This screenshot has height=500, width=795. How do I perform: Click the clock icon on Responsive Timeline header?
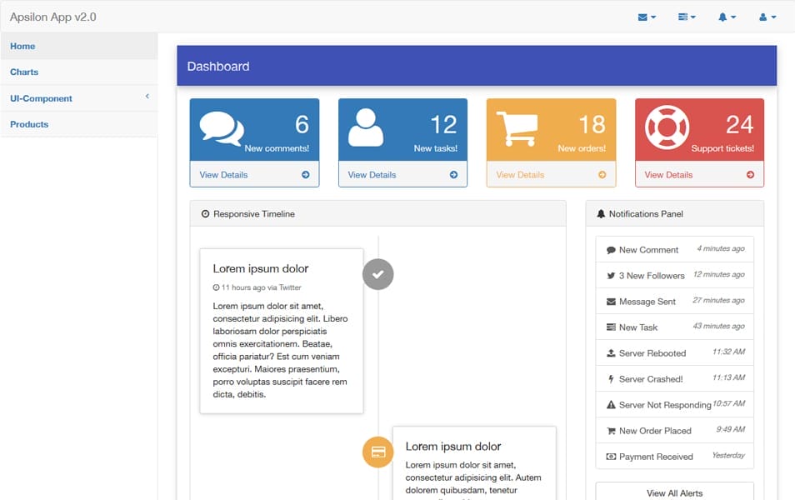point(206,213)
